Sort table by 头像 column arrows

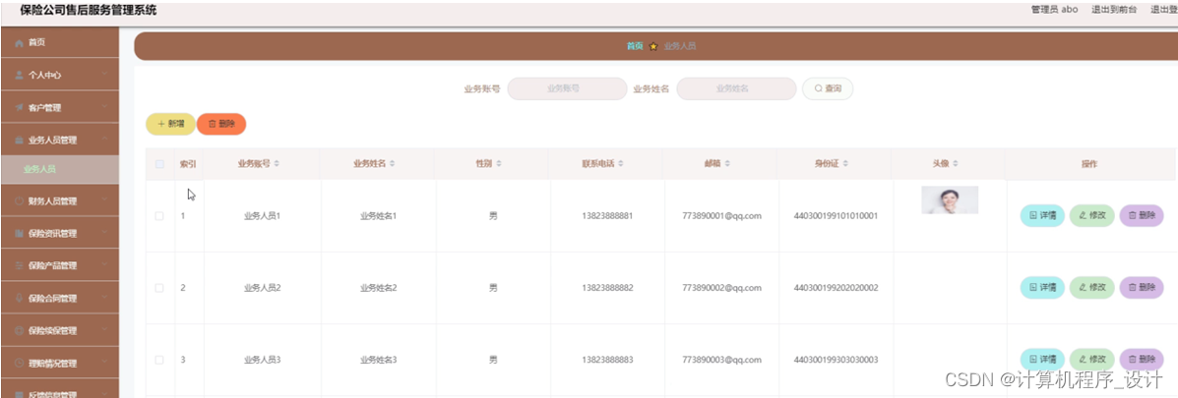point(956,163)
